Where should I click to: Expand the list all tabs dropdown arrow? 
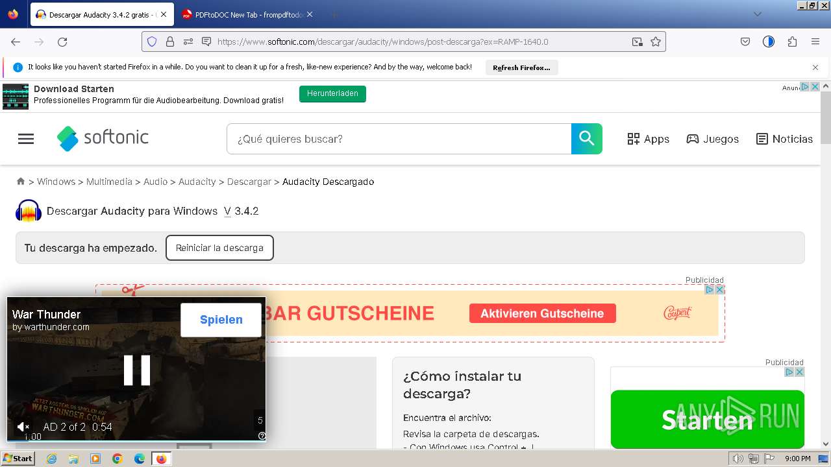point(757,14)
